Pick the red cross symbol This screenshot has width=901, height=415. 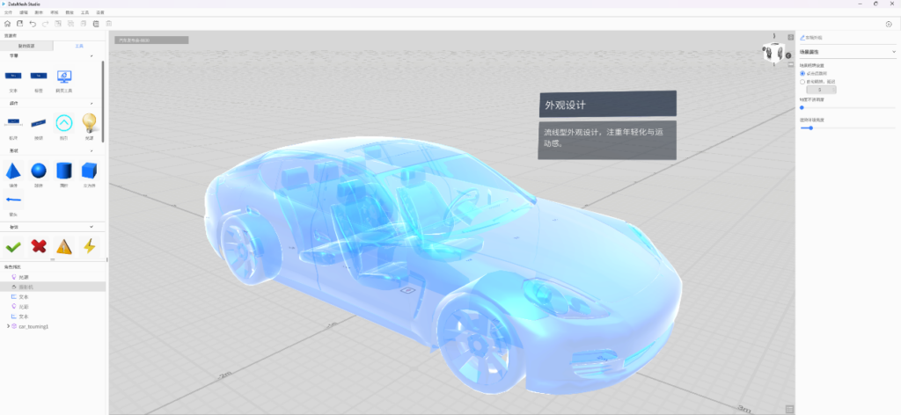(39, 246)
